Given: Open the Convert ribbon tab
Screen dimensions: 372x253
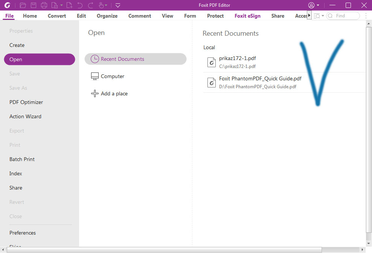Looking at the screenshot, I should click(57, 16).
